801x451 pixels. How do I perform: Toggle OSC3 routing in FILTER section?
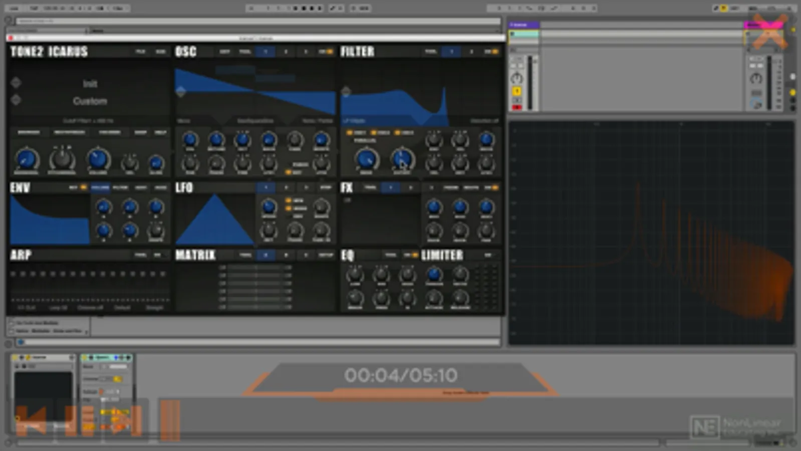(x=404, y=133)
